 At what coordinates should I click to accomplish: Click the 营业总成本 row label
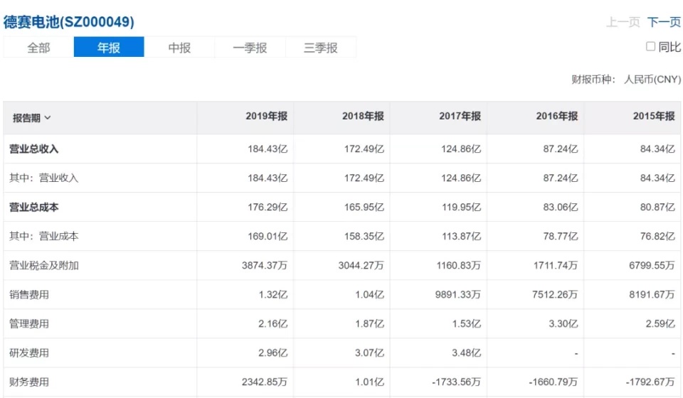pos(33,208)
